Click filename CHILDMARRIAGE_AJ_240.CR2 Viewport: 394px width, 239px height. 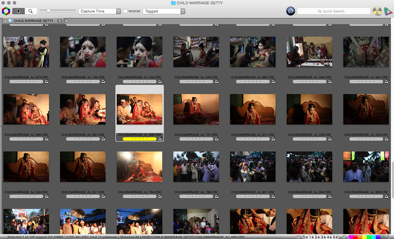(x=366, y=135)
